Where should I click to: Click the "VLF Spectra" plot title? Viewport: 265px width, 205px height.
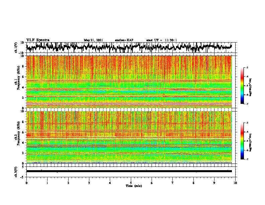point(38,40)
